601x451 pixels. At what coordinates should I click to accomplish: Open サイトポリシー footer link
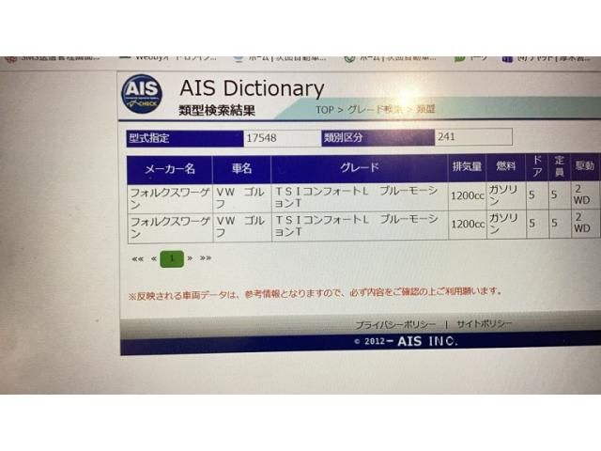(x=484, y=324)
